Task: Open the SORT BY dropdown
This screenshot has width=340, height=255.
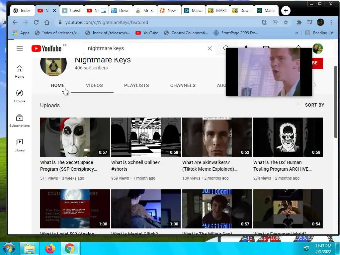Action: coord(309,105)
